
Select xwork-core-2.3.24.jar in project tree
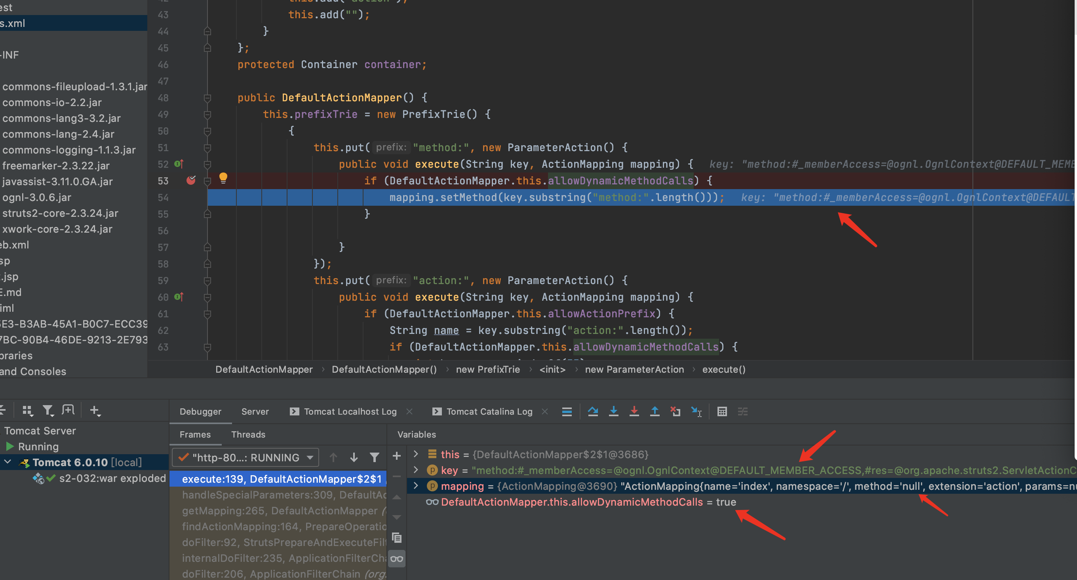(57, 229)
